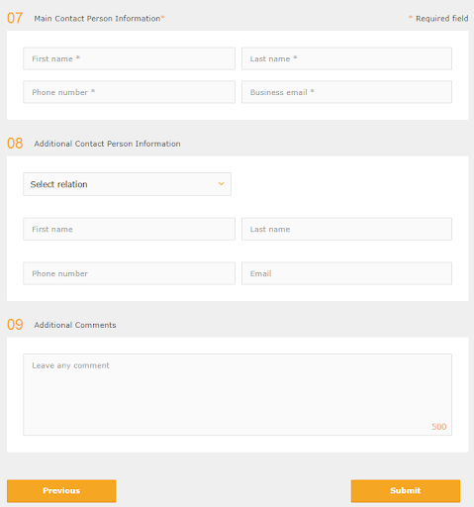
Task: Focus the additional contact Last name field
Action: [346, 229]
